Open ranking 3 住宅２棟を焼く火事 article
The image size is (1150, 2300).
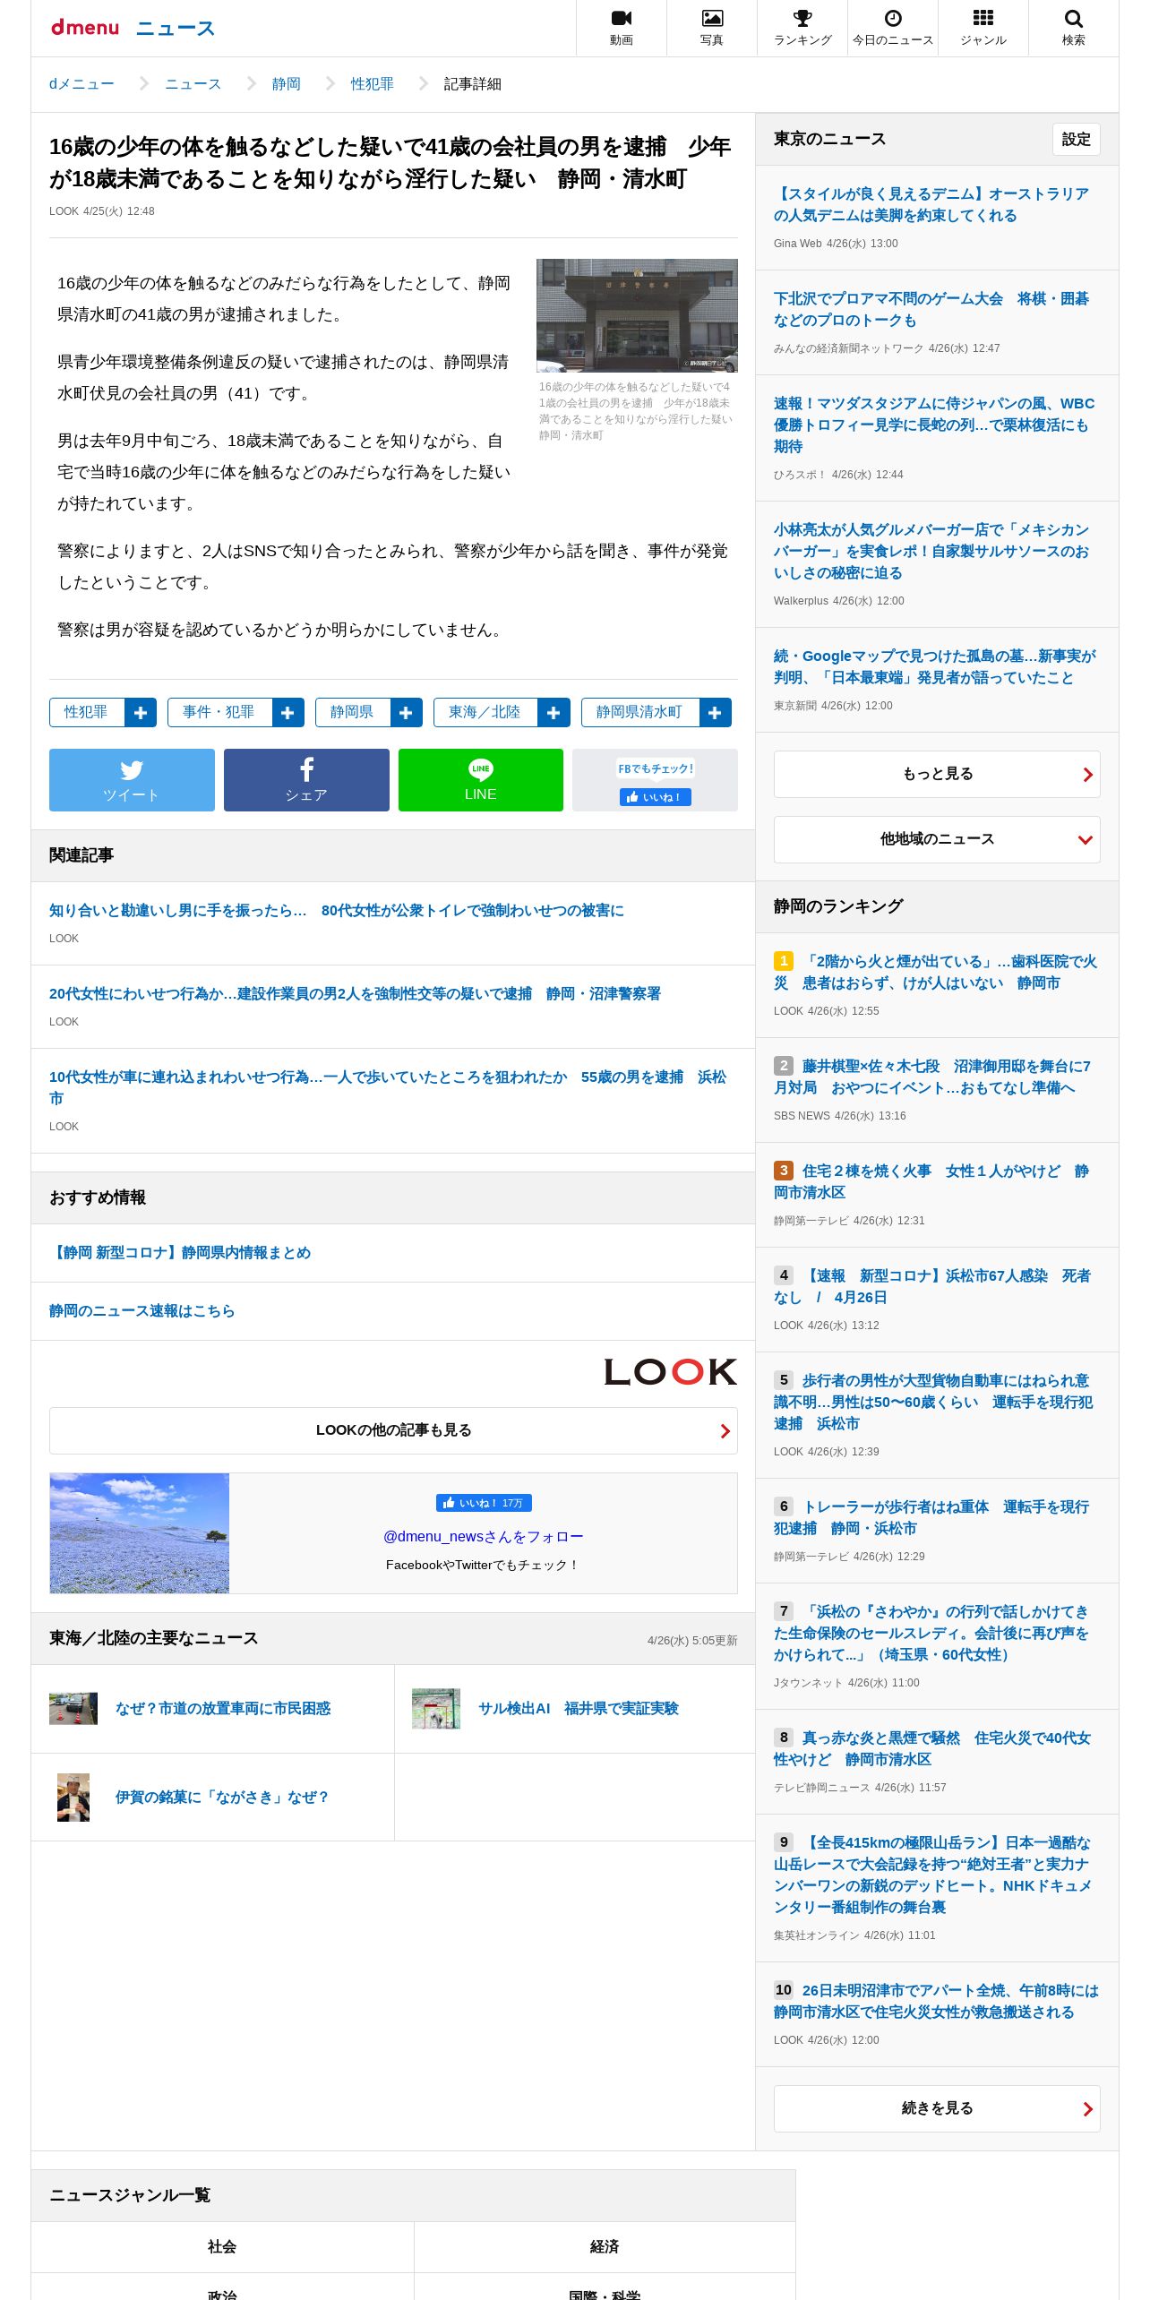click(931, 1182)
